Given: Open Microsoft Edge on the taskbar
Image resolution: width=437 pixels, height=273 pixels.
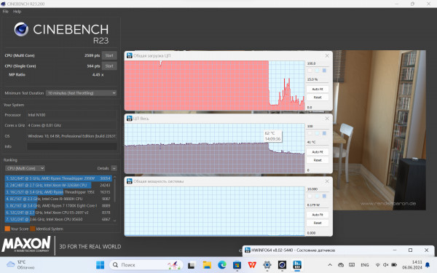Looking at the screenshot, I should (222, 265).
